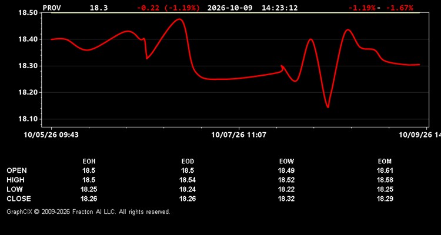The width and height of the screenshot is (441, 235).
Task: Click the HIGH row label
Action: (15, 180)
